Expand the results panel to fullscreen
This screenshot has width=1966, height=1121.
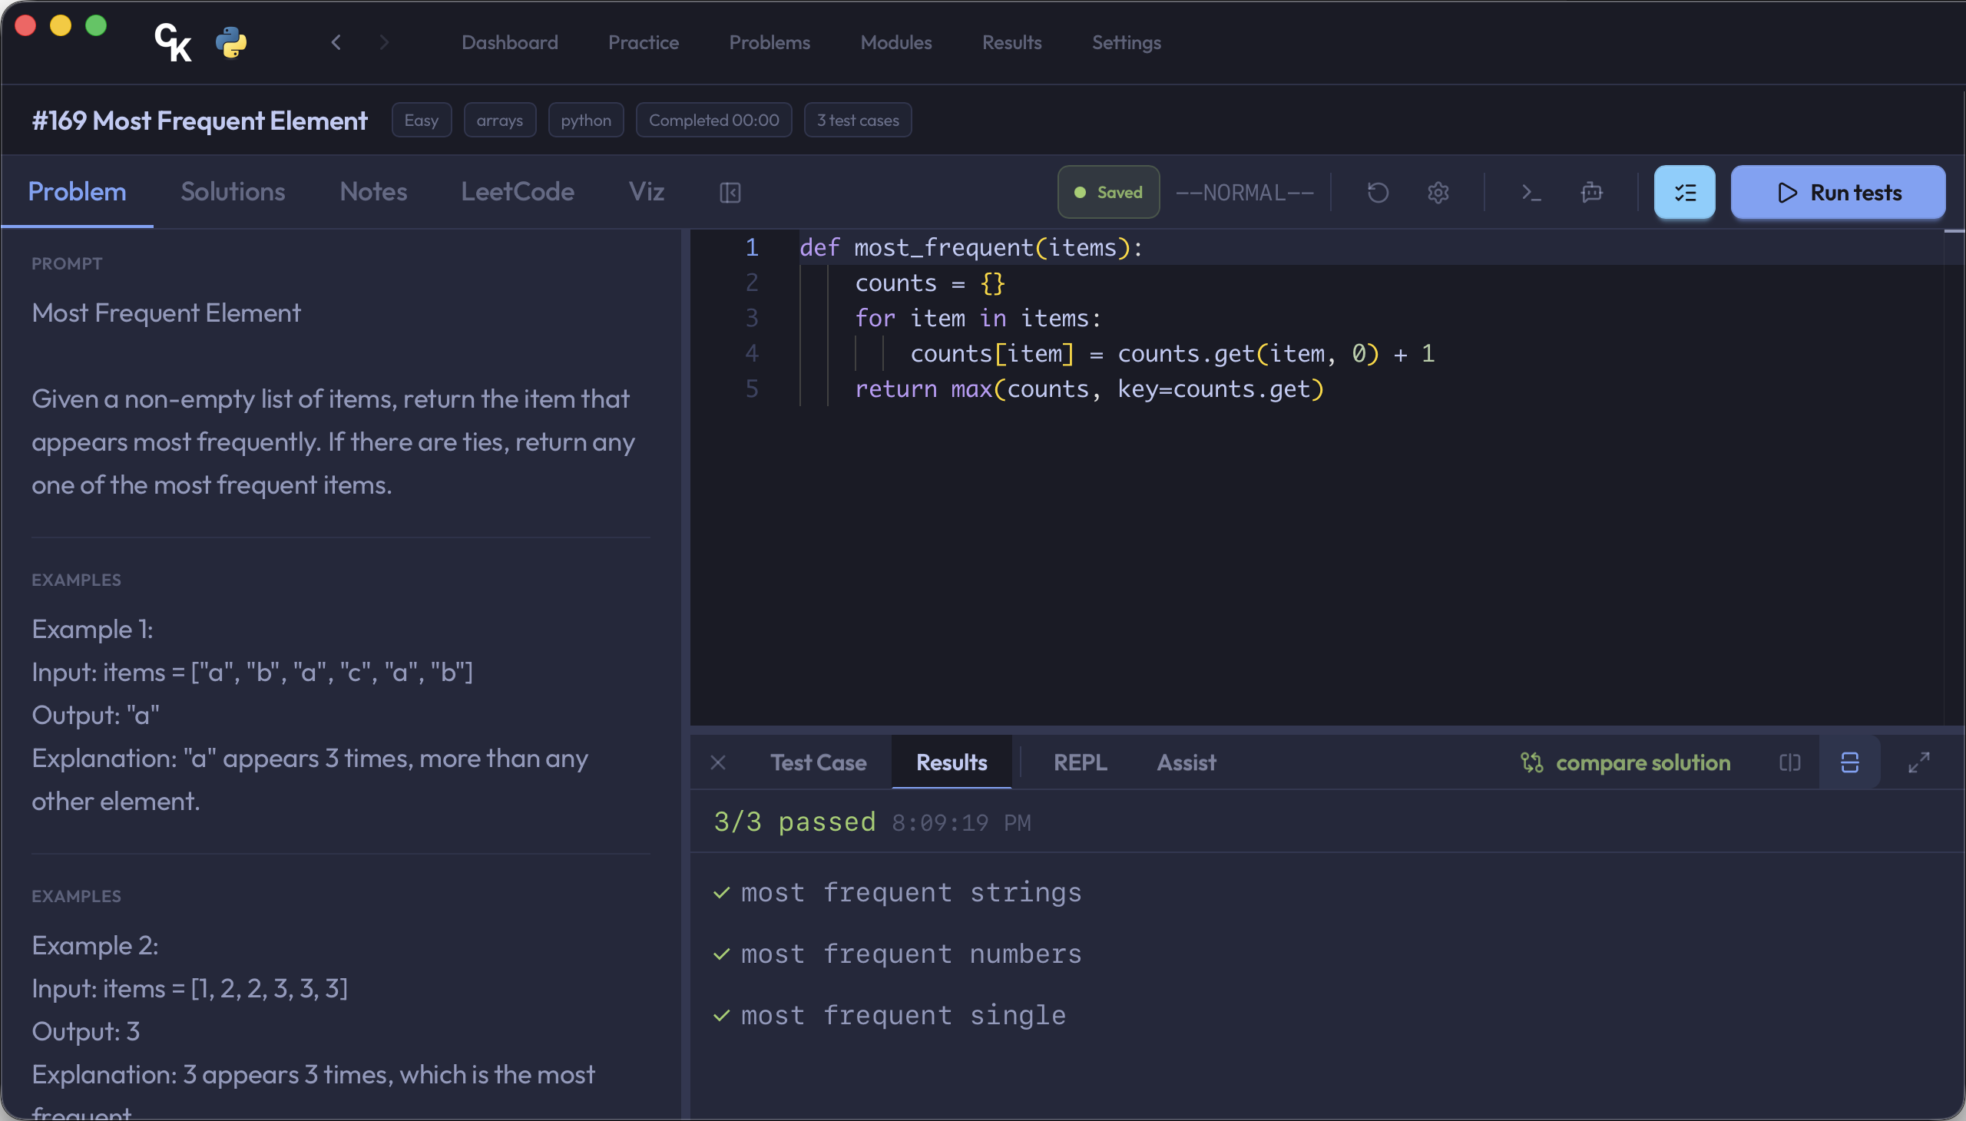pos(1919,763)
